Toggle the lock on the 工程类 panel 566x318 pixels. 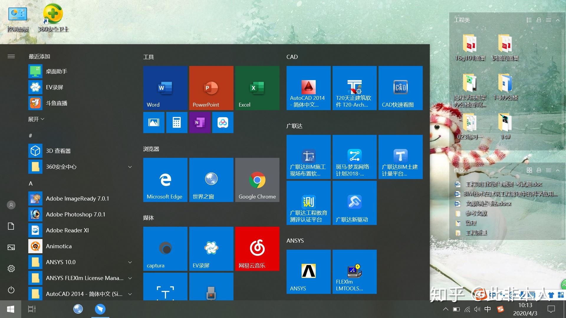[x=539, y=20]
